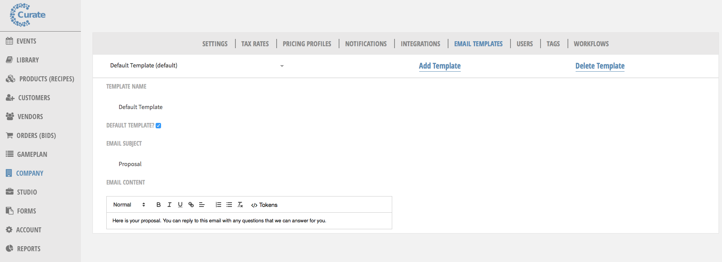Uncheck the Default Template checkbox
This screenshot has width=722, height=262.
(158, 126)
